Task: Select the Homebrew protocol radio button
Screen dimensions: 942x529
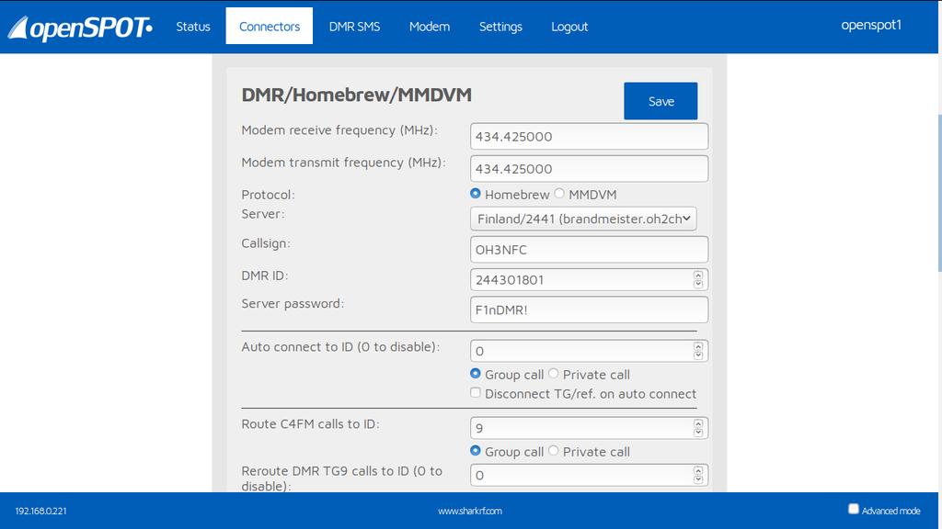Action: click(476, 193)
